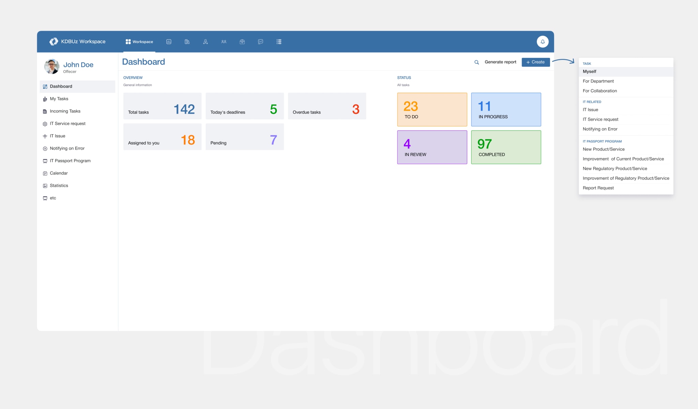This screenshot has height=409, width=698.
Task: Open IT Passport Program in the sidebar
Action: 77,161
